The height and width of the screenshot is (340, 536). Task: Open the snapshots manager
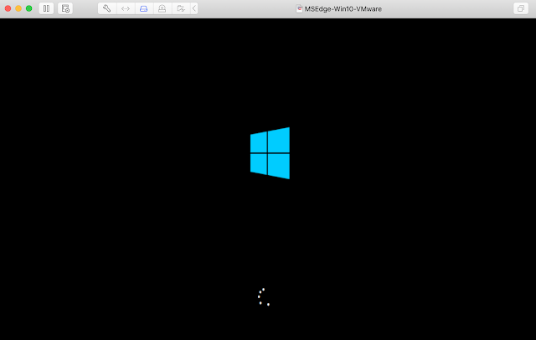[65, 8]
